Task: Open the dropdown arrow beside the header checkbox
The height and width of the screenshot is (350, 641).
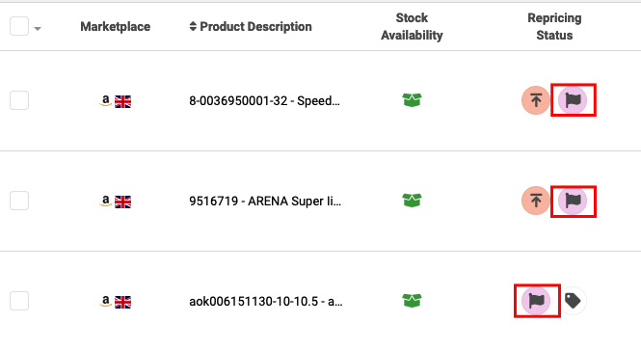Action: point(38,29)
